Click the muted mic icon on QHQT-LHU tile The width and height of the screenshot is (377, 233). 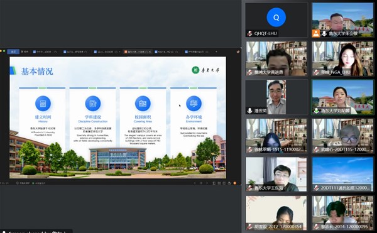250,33
